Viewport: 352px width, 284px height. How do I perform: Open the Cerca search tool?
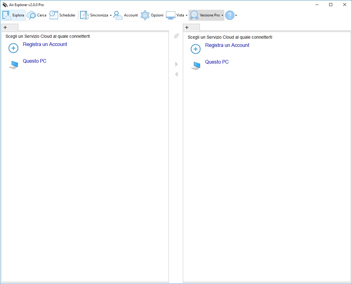point(37,15)
